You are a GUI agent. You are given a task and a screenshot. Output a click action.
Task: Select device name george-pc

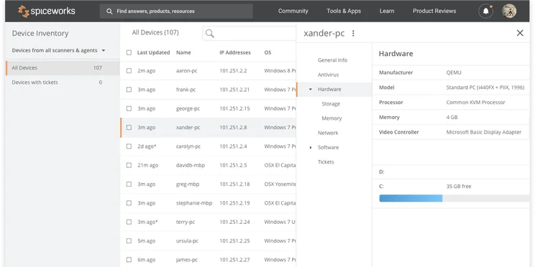[x=188, y=108]
